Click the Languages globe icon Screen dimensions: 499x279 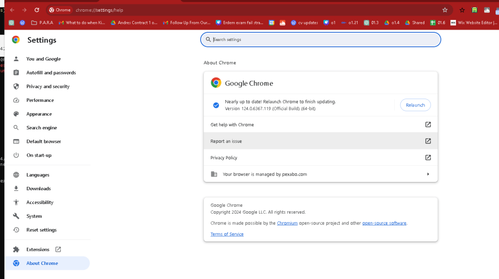(16, 175)
